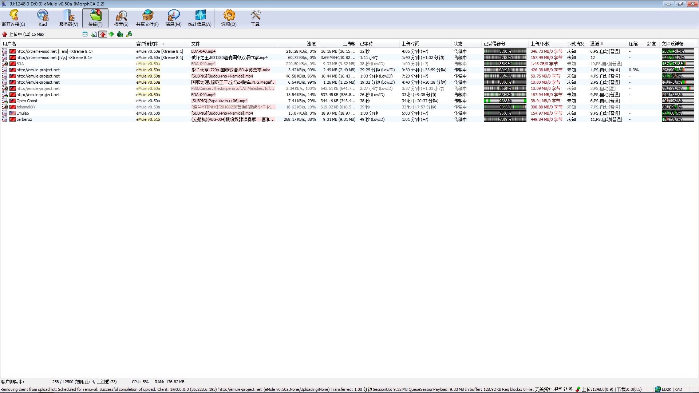699x393 pixels.
Task: Click the Disconnect (断开连接) toolbar icon
Action: tap(13, 18)
